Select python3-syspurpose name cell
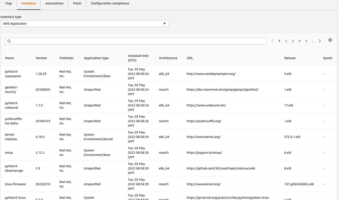 tap(13, 74)
